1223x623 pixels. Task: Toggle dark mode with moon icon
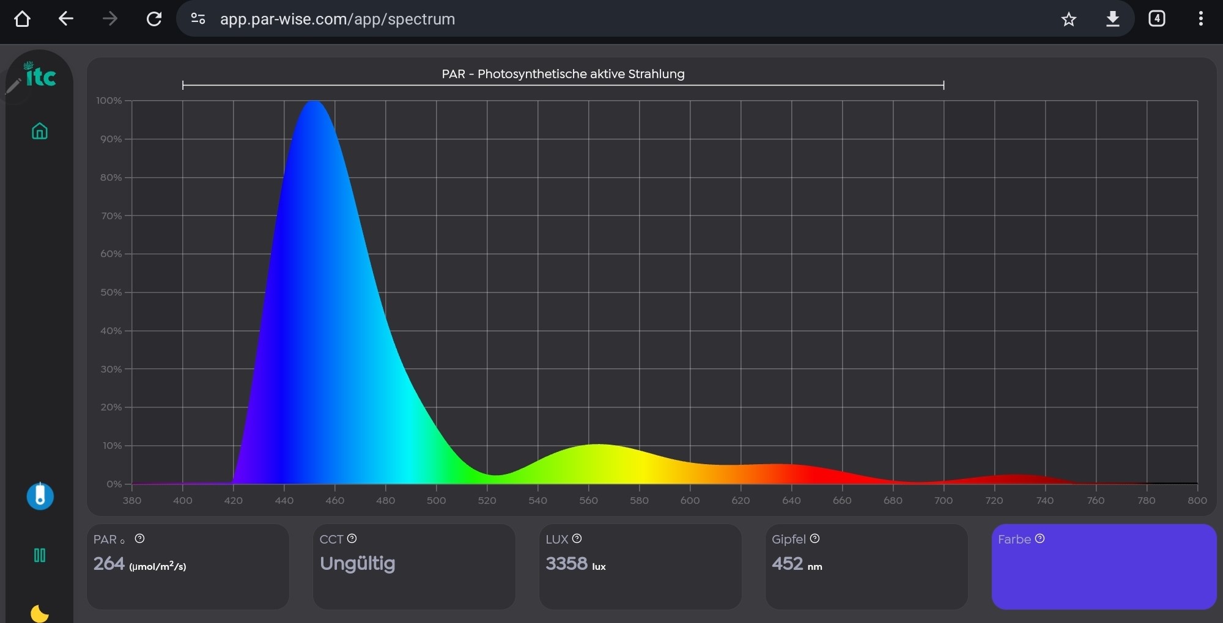[40, 613]
